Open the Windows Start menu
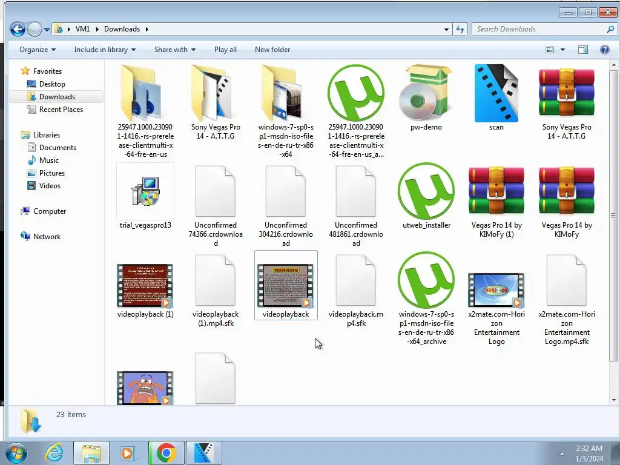 [x=16, y=453]
